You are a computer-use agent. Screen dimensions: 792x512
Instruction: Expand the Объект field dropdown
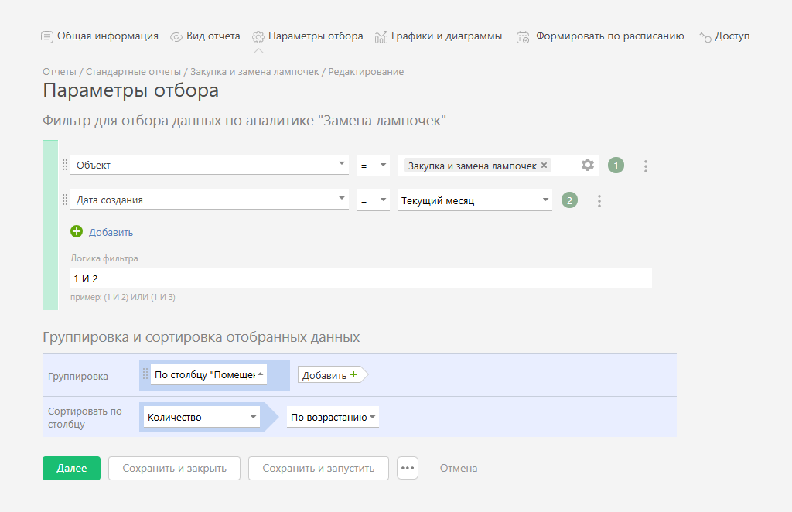pos(342,165)
